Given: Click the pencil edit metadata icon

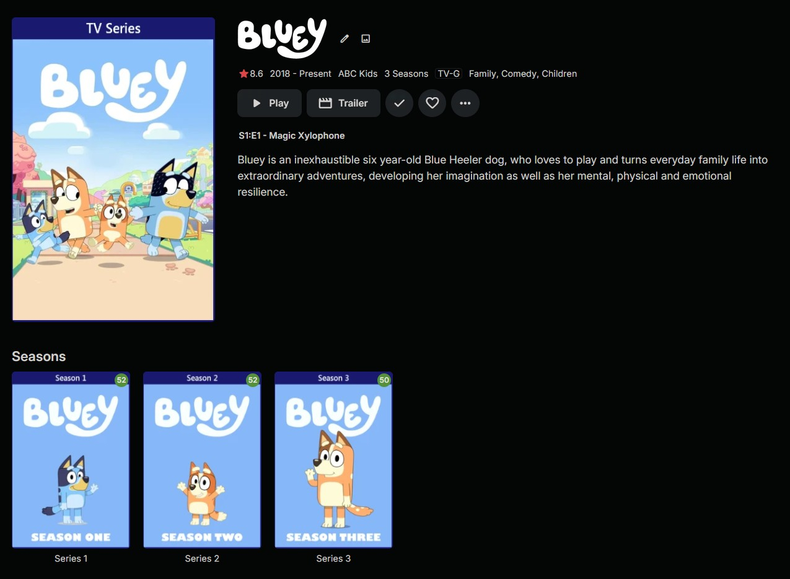Looking at the screenshot, I should click(345, 38).
